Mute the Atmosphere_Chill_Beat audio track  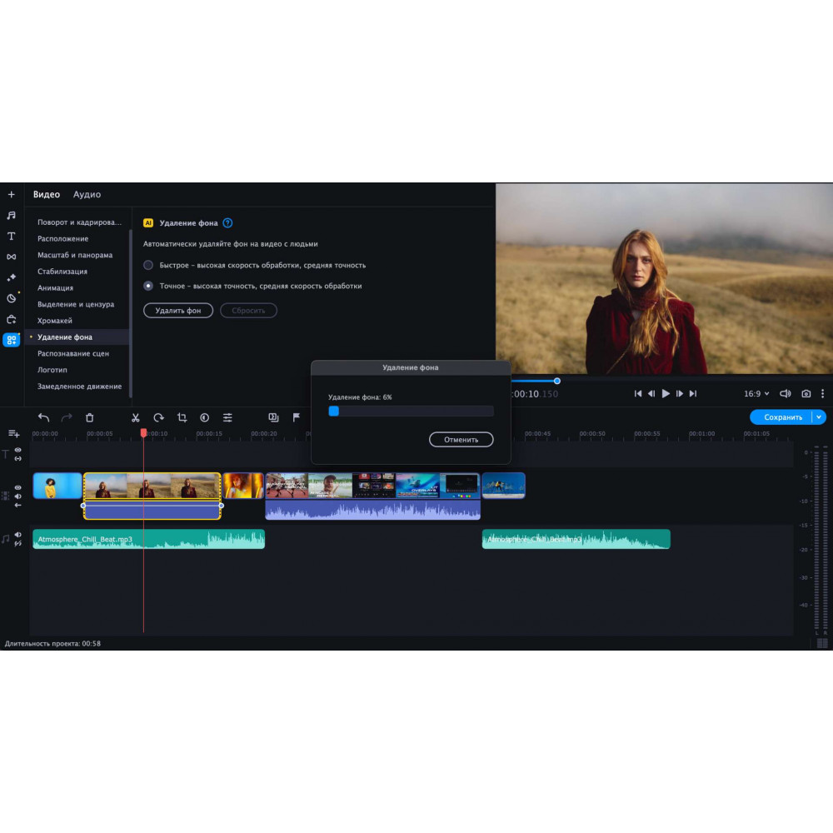click(17, 535)
